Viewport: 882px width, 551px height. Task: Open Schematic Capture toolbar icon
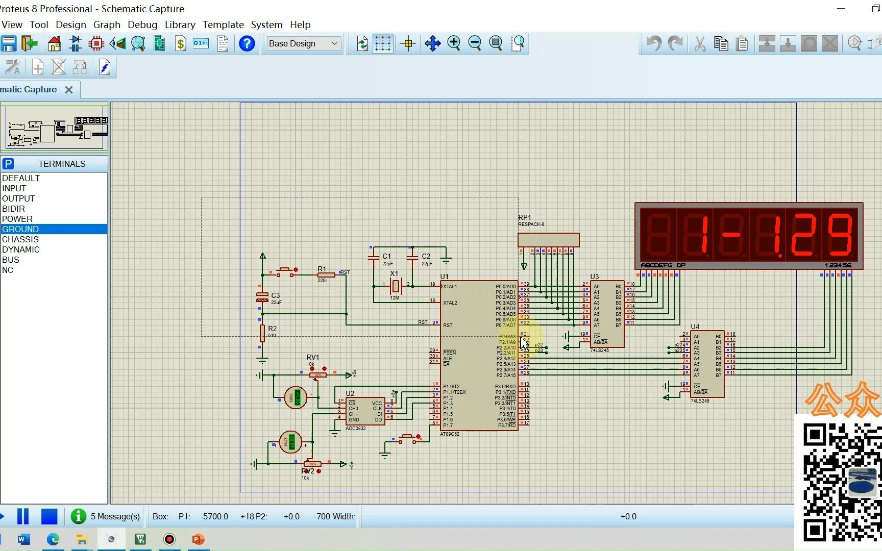(x=76, y=43)
